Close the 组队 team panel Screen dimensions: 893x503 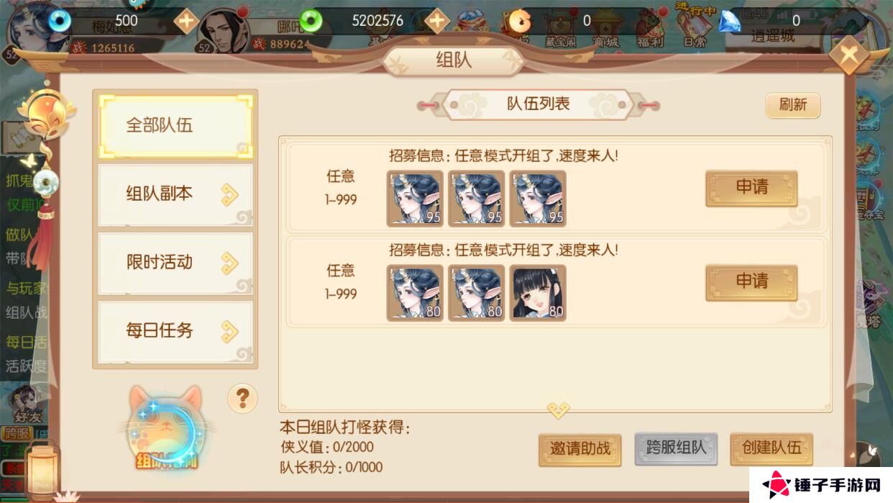(848, 54)
